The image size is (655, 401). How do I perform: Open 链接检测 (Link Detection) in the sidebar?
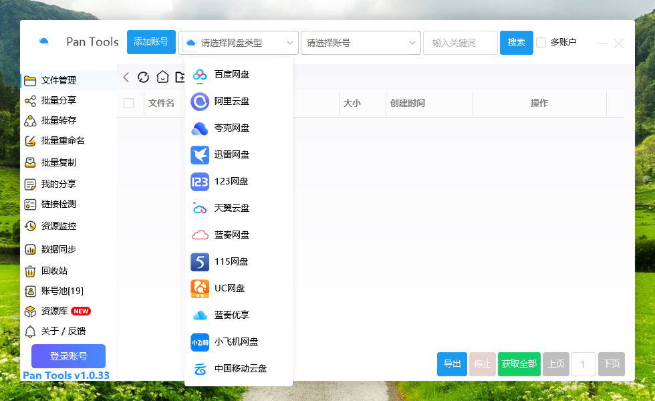click(59, 205)
